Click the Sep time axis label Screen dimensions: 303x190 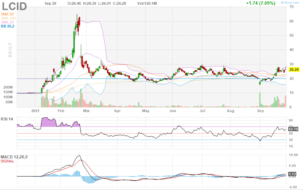point(260,111)
